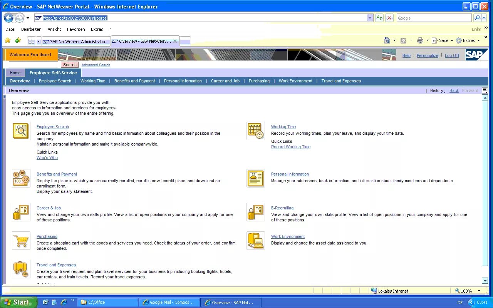Click the Personal Information ID-card icon

[255, 178]
